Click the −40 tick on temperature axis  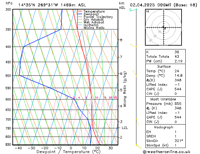pyautogui.click(x=18, y=148)
